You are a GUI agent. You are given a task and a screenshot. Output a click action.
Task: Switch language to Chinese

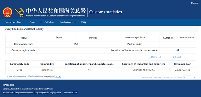[x=195, y=3]
